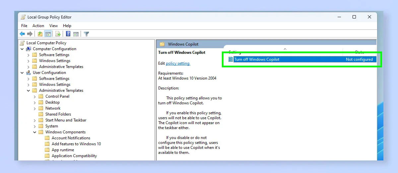
Task: Click the Control Panel folder icon
Action: (x=41, y=96)
